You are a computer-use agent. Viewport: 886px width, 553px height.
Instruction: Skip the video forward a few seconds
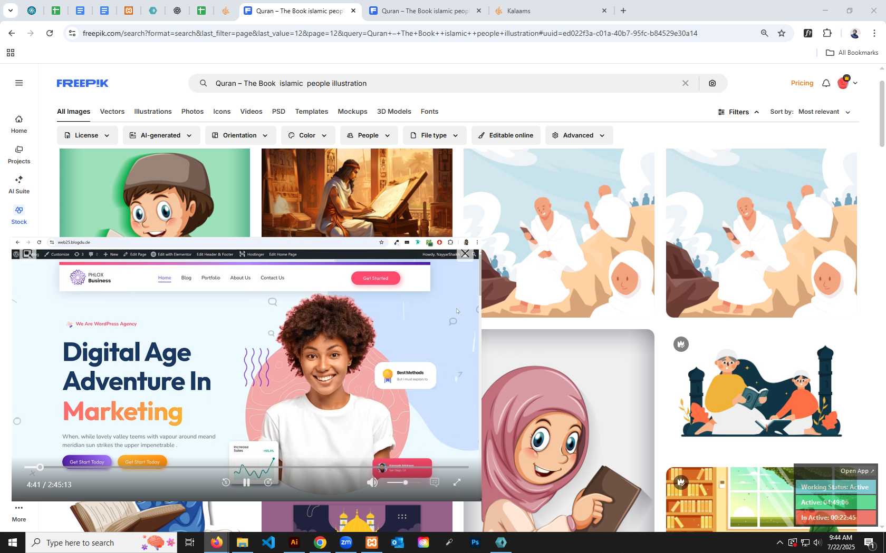[x=268, y=482]
